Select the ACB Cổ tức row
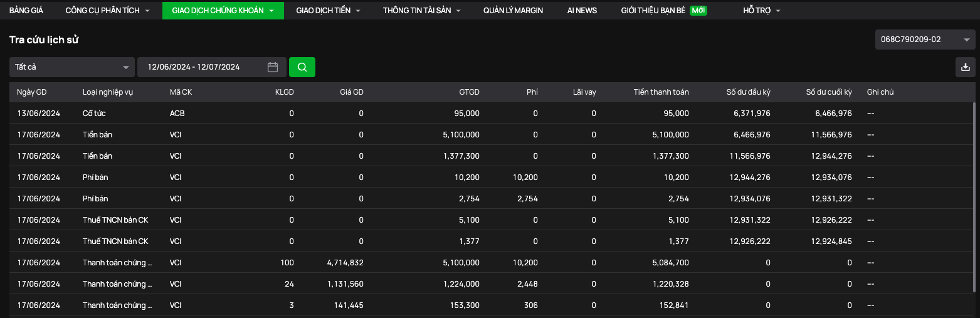The width and height of the screenshot is (980, 318). point(492,114)
